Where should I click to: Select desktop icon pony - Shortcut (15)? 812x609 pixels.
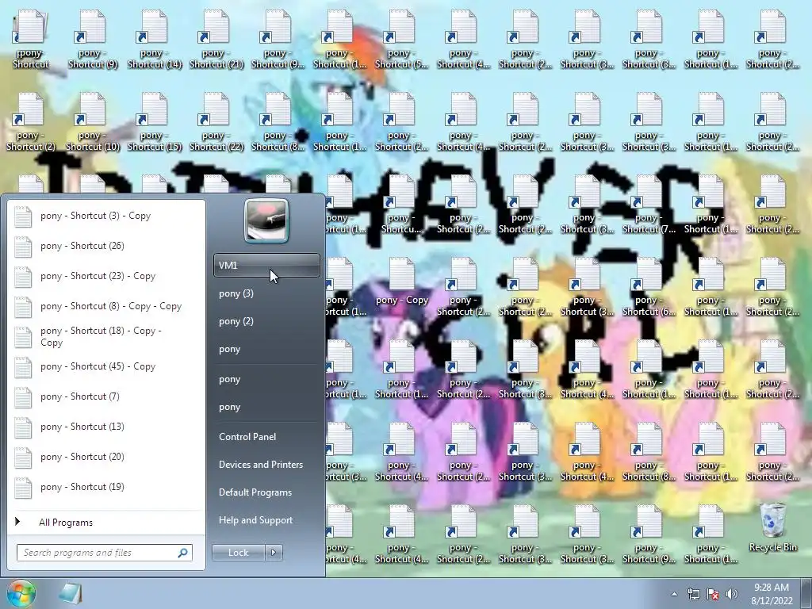[155, 123]
